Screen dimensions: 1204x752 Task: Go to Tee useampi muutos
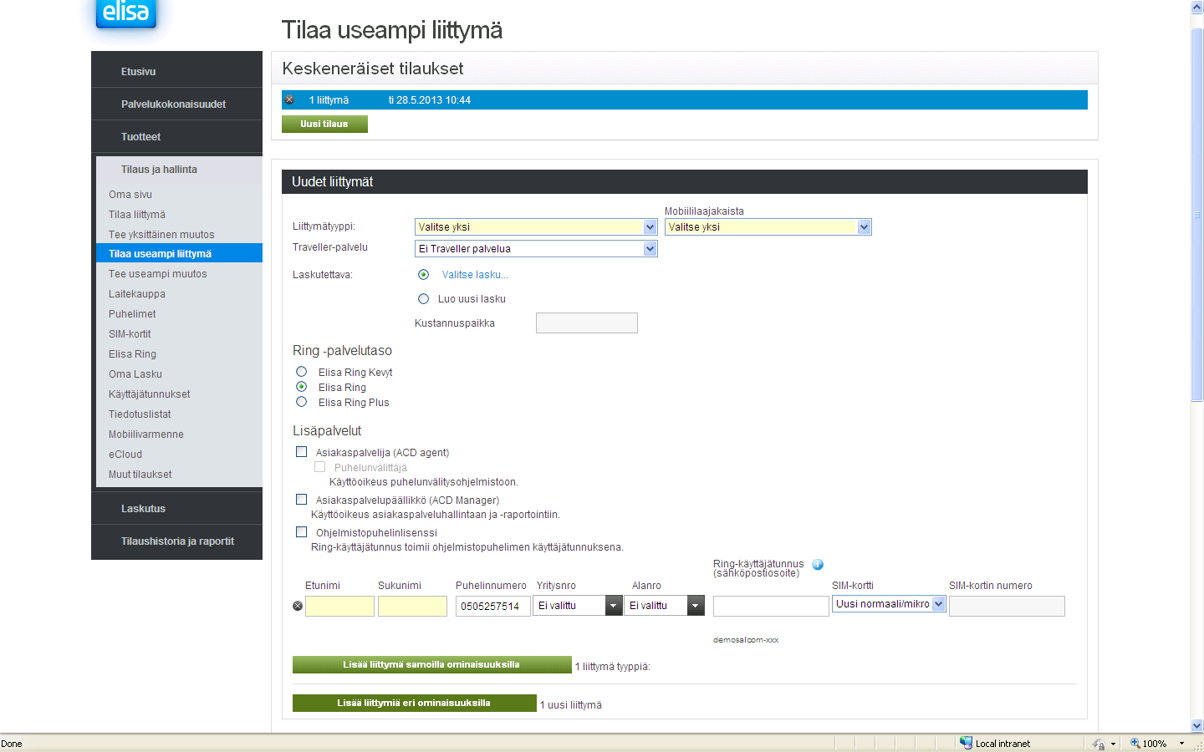(157, 274)
